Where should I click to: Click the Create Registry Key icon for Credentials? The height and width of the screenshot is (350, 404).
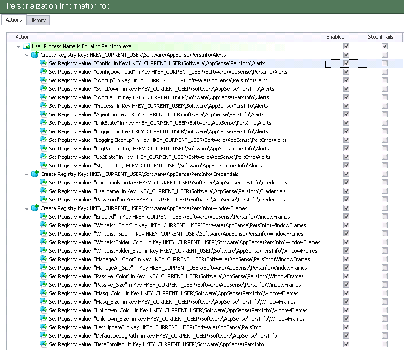(35, 174)
